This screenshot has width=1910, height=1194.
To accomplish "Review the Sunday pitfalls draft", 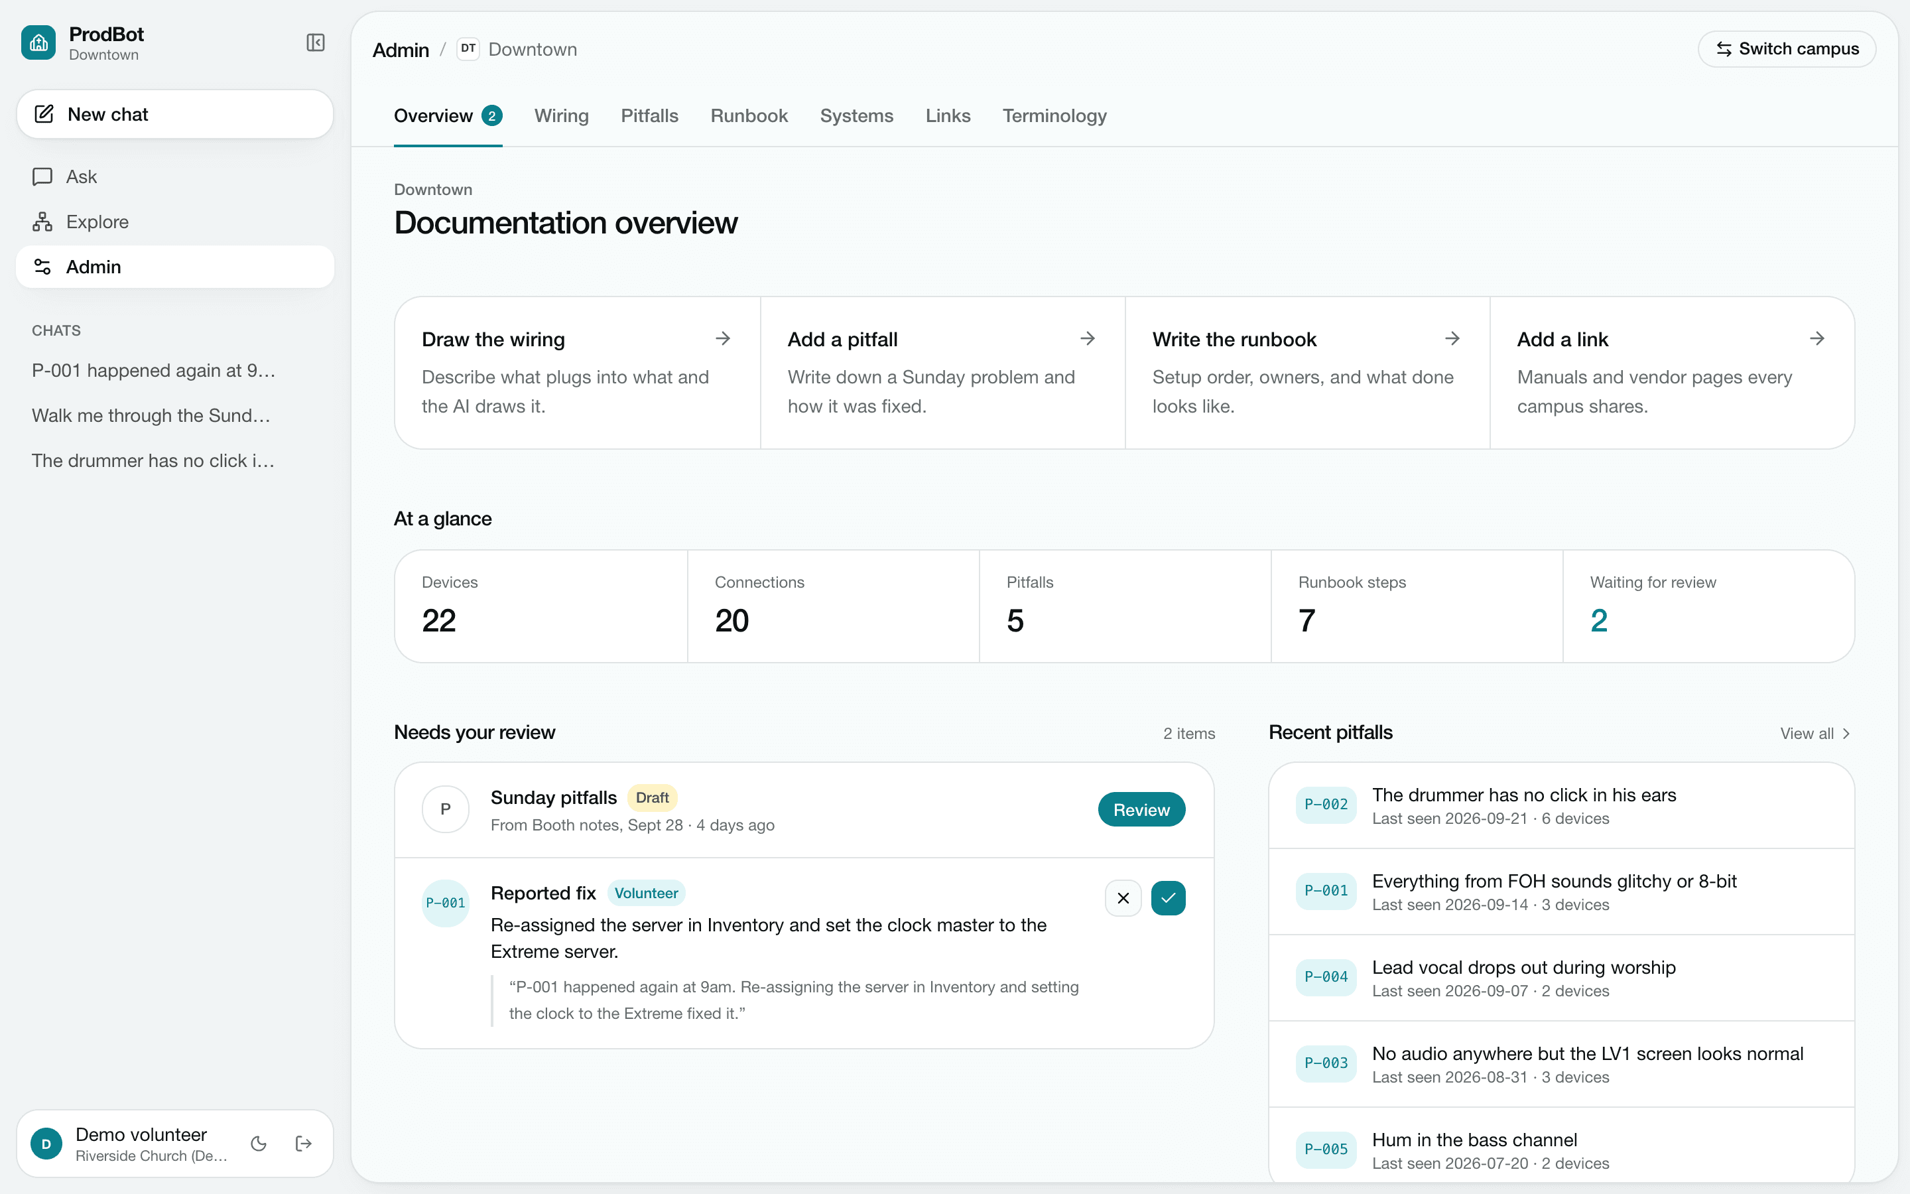I will click(1141, 809).
